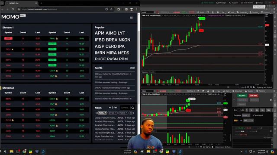Image resolution: width=277 pixels, height=155 pixels.
Task: Open the Template Single dropdown
Action: (x=246, y=115)
